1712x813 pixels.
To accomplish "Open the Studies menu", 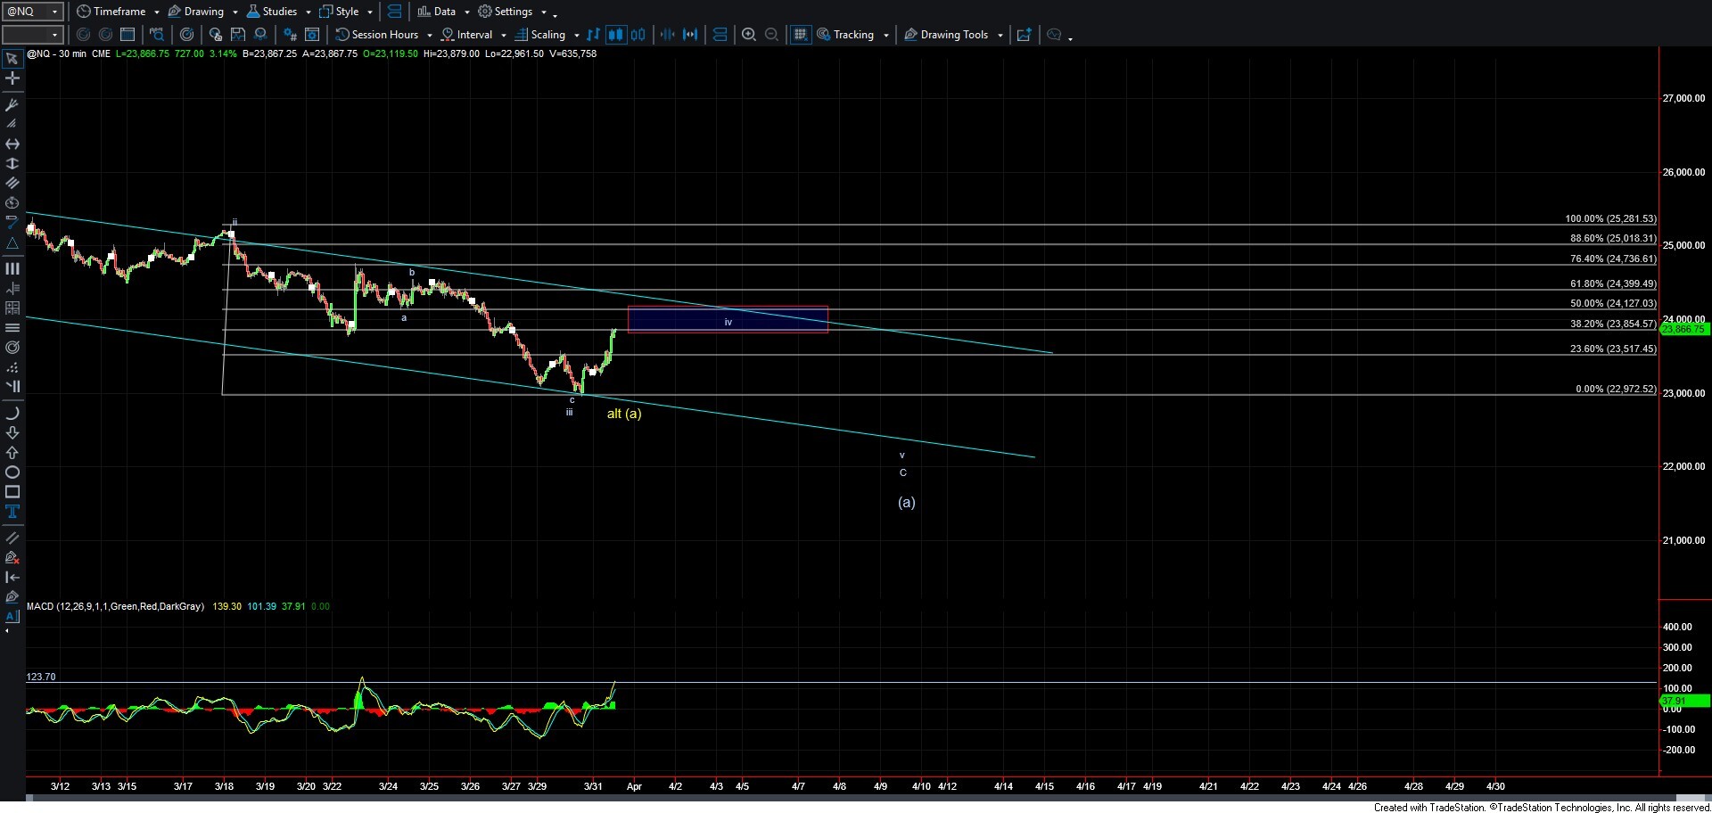I will point(278,12).
